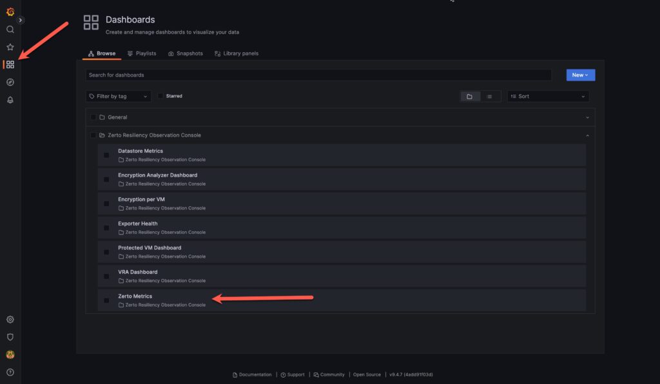
Task: Click folder link under Exporter Health
Action: click(162, 232)
